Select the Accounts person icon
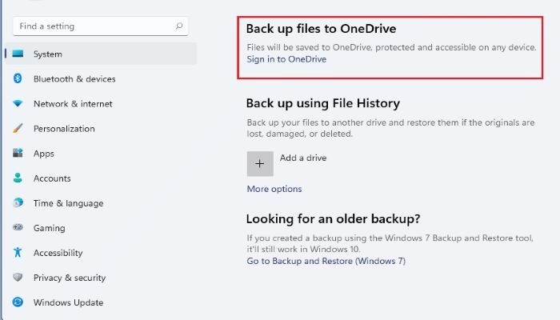 tap(18, 178)
